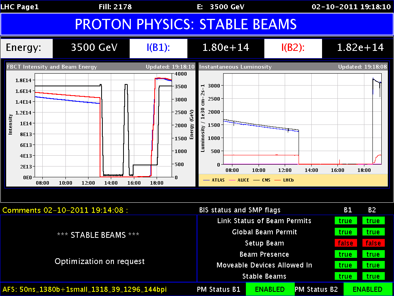Select the B1 true flag for Link Status

click(346, 221)
